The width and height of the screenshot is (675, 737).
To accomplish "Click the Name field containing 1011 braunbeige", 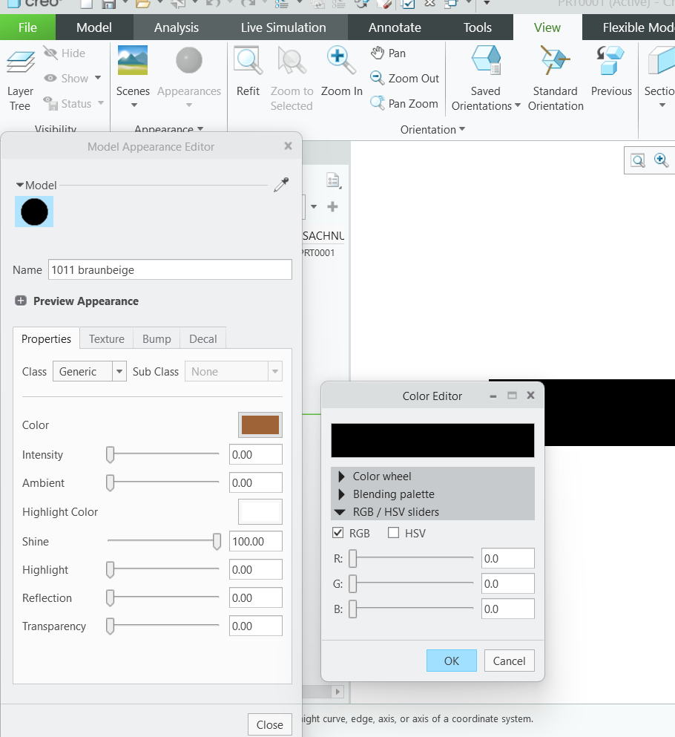I will pyautogui.click(x=169, y=269).
